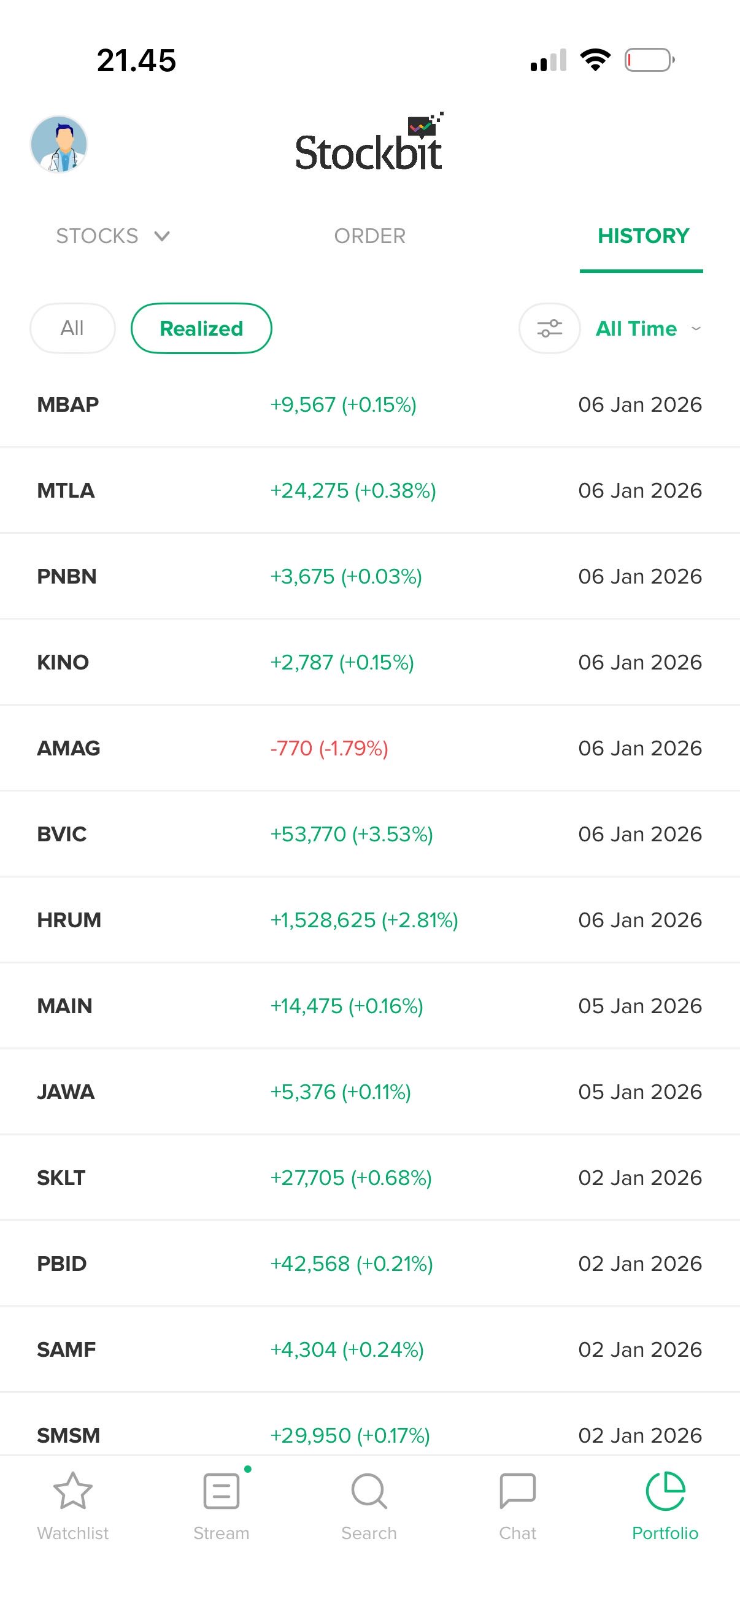This screenshot has height=1609, width=740.
Task: Open the Stream feed icon
Action: coord(222,1492)
